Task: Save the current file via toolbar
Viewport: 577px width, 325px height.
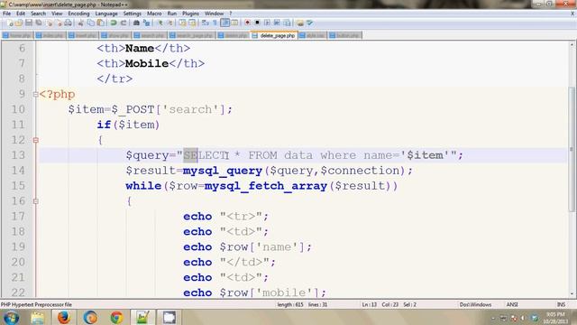Action: [29, 23]
